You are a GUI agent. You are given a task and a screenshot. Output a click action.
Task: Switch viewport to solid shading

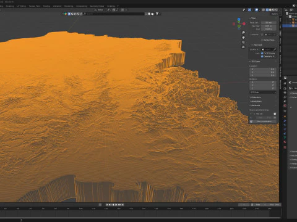[x=270, y=10]
